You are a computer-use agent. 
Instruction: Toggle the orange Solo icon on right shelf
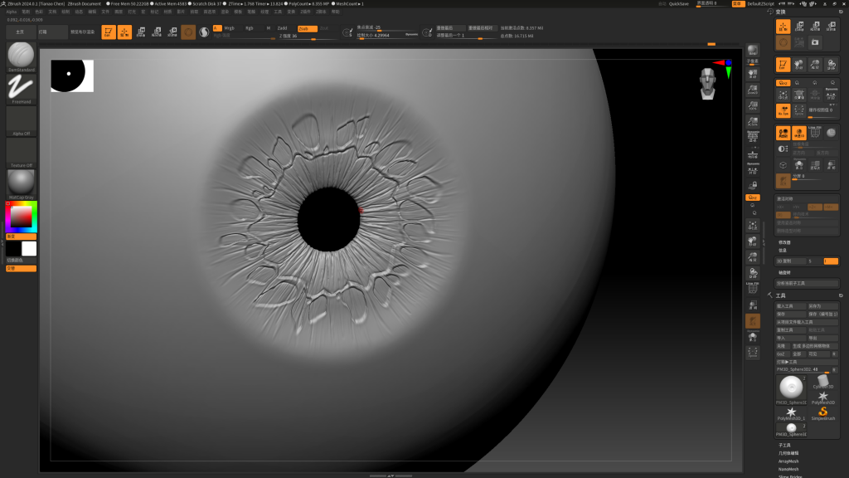click(753, 321)
